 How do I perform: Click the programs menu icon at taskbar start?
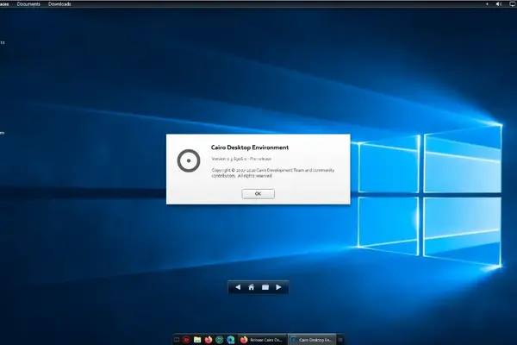coord(177,340)
